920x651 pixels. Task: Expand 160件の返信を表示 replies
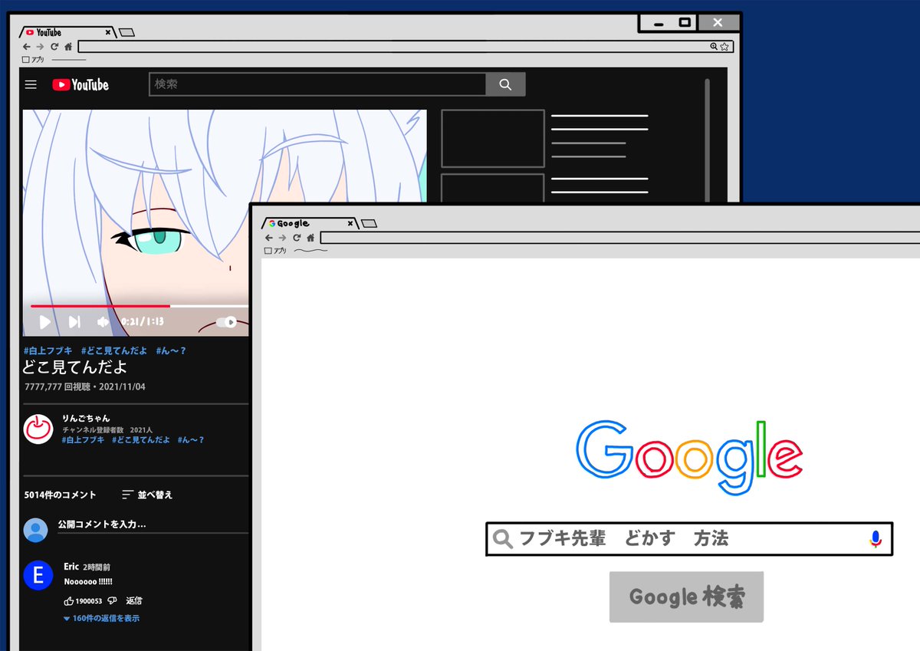pyautogui.click(x=101, y=618)
